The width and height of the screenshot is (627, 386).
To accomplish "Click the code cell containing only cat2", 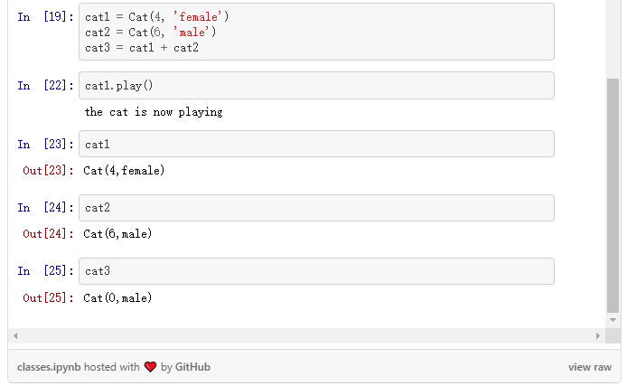I will [x=316, y=208].
